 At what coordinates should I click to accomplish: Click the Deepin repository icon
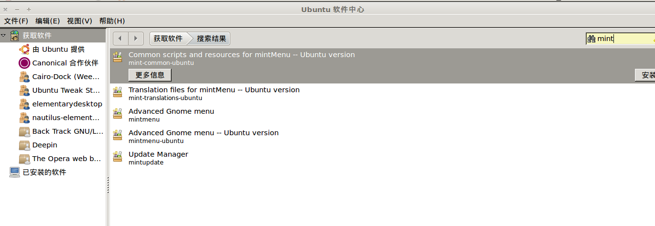tap(24, 145)
